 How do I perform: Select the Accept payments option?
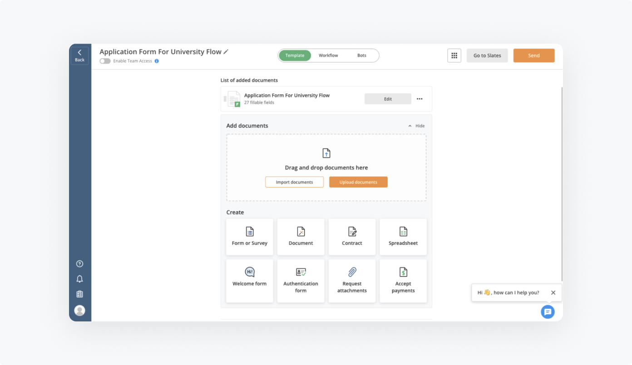coord(403,281)
